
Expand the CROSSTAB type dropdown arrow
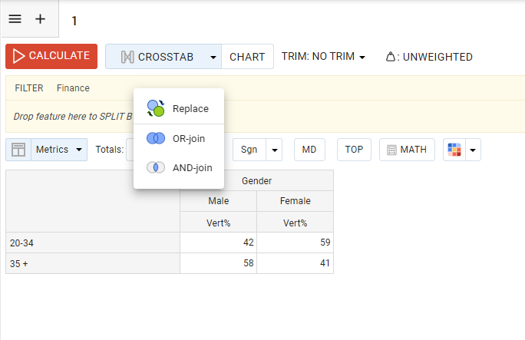click(x=213, y=57)
